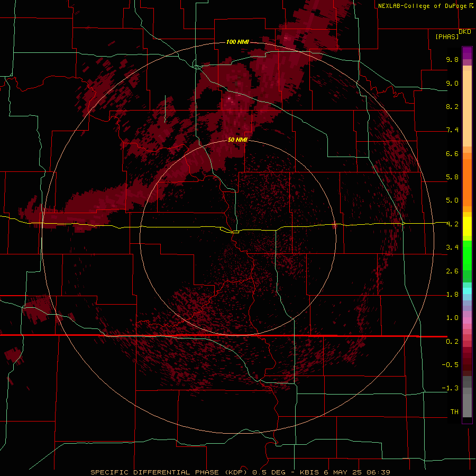Select the TH threshold label on scale

(454, 412)
